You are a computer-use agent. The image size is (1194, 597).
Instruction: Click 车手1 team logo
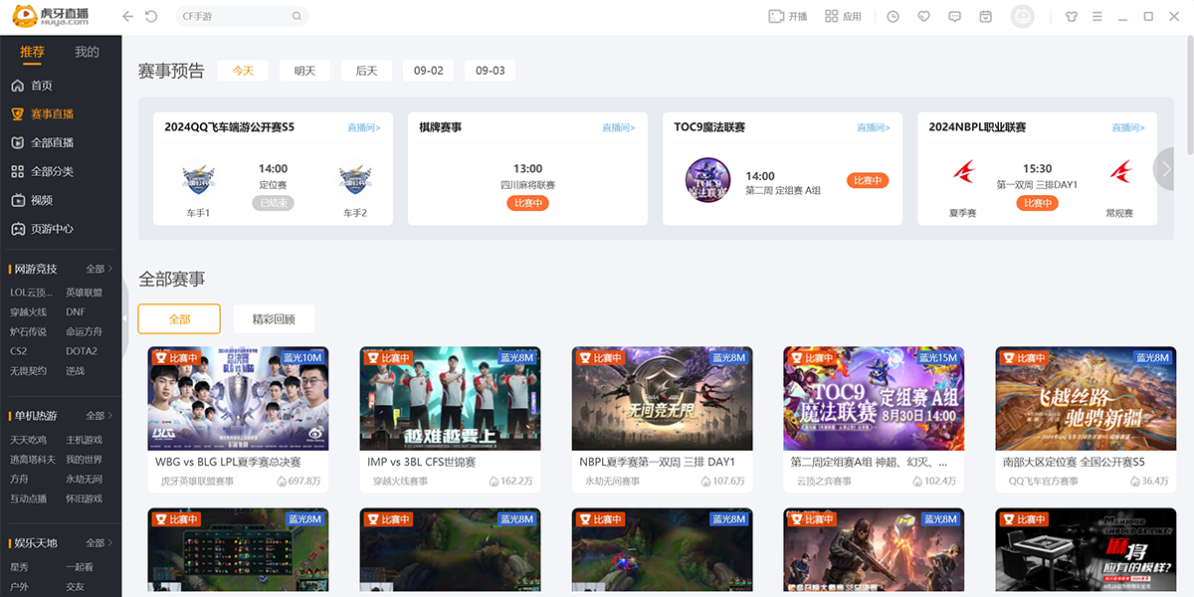point(198,179)
